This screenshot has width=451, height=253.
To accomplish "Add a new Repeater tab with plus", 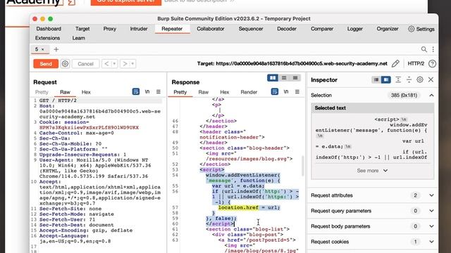I will [x=56, y=49].
